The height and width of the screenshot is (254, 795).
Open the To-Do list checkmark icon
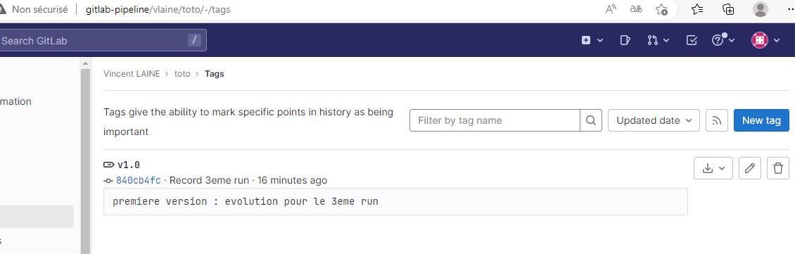click(692, 41)
